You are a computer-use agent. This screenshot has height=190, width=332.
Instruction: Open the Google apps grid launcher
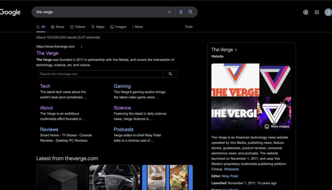coord(317,12)
